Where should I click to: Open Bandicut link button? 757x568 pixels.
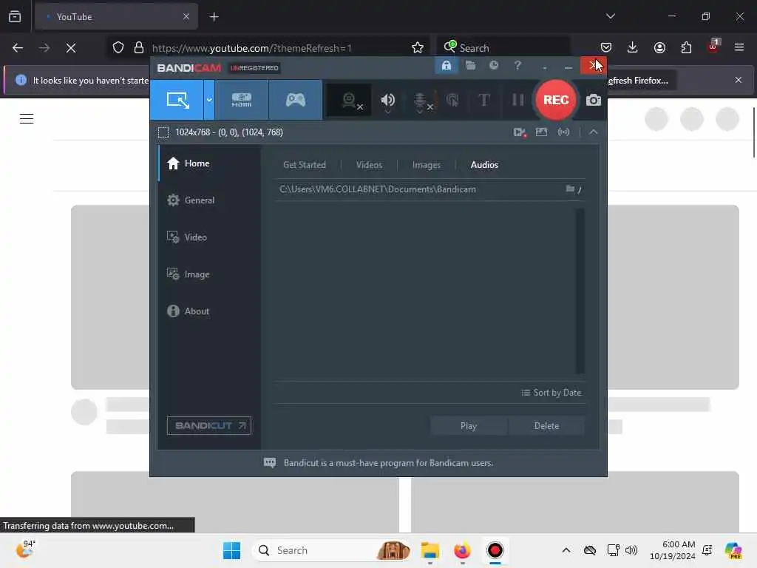point(208,425)
